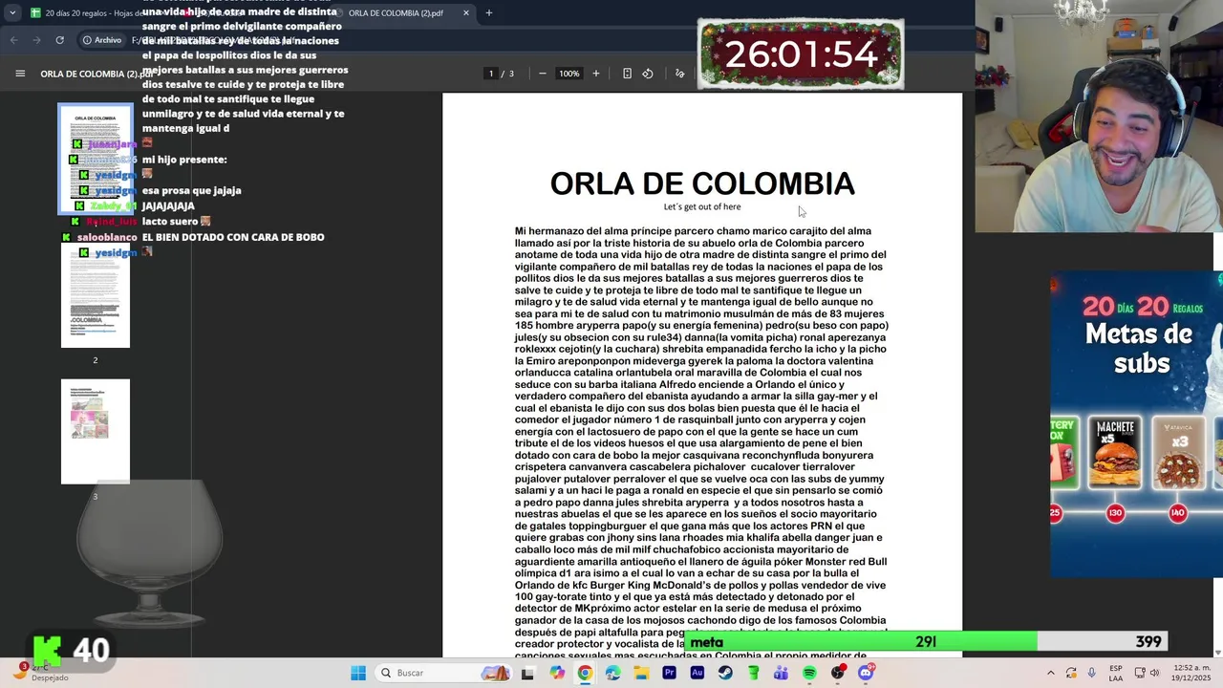Click the 100% zoom level field

(569, 74)
